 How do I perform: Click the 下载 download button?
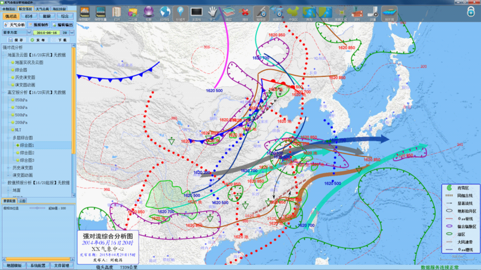(x=60, y=40)
